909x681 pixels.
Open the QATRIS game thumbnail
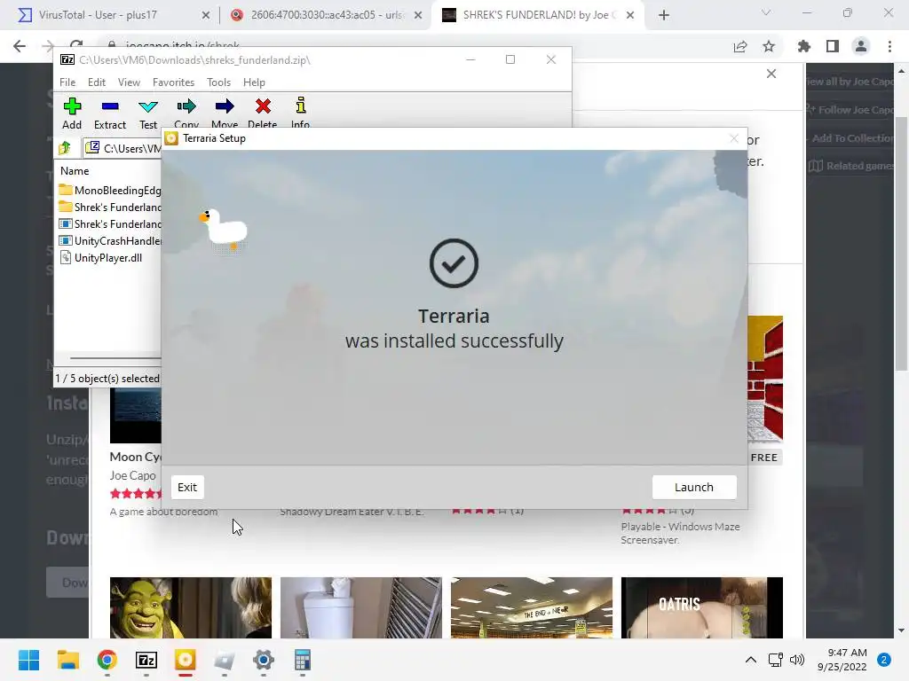(702, 607)
